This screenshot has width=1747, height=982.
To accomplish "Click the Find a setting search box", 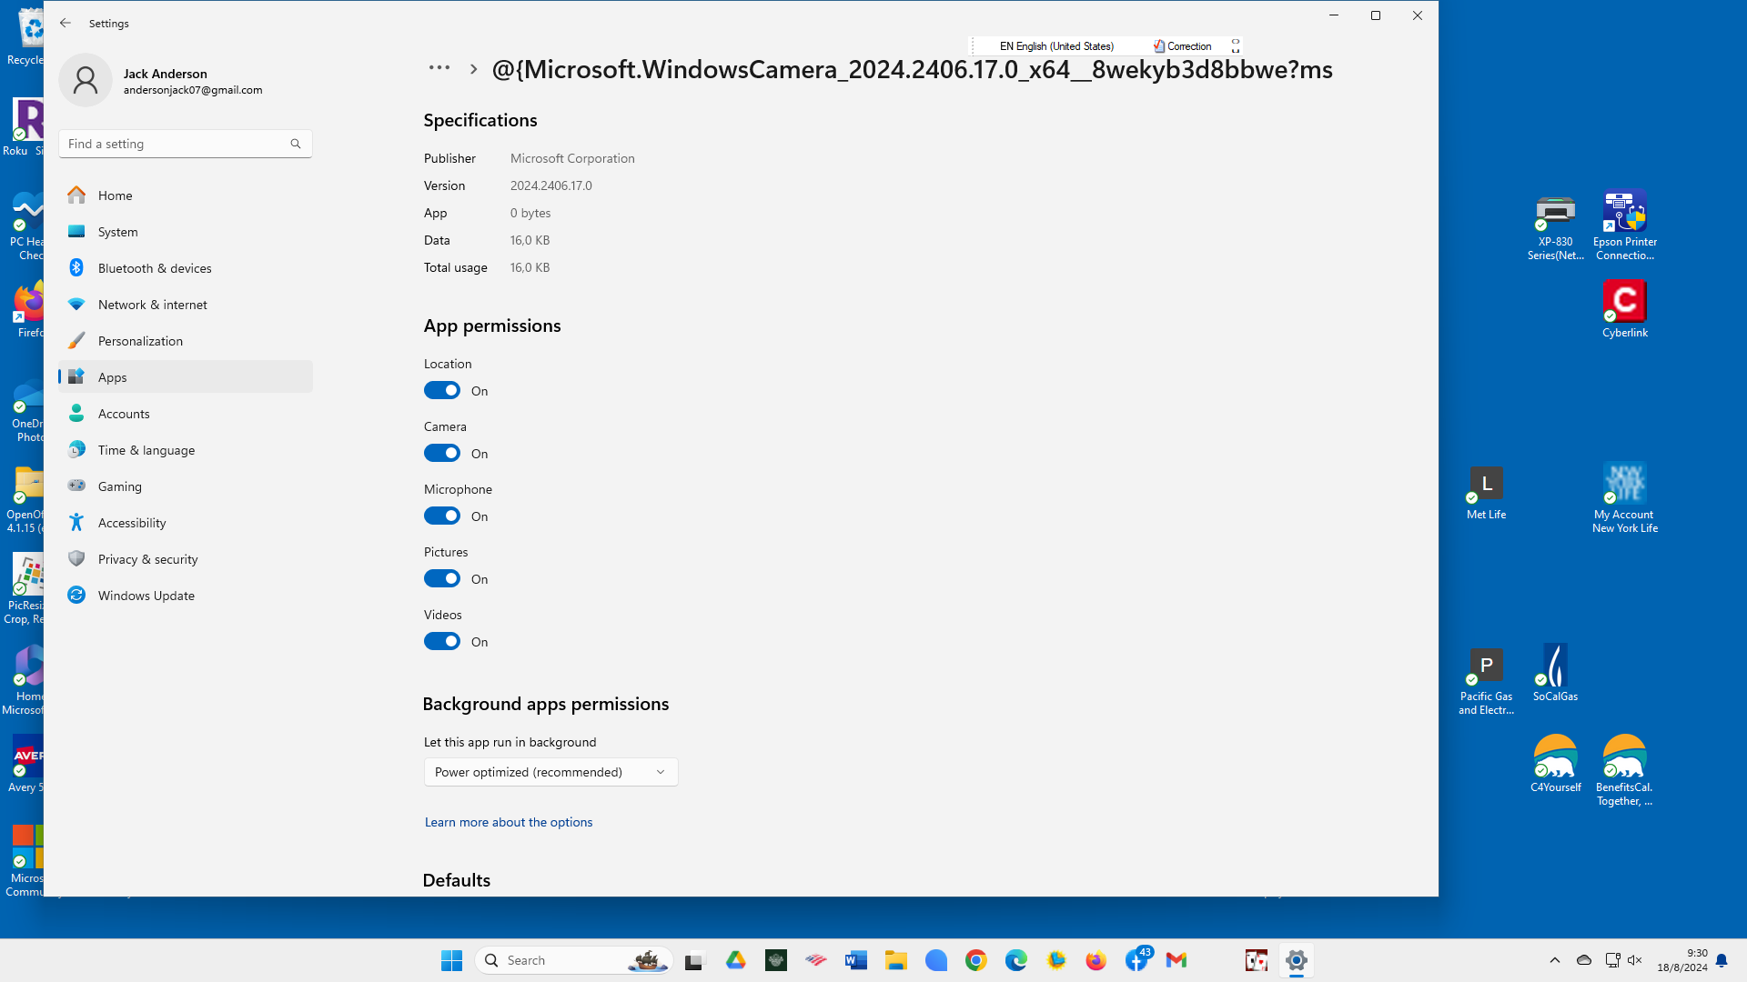I will coord(186,144).
